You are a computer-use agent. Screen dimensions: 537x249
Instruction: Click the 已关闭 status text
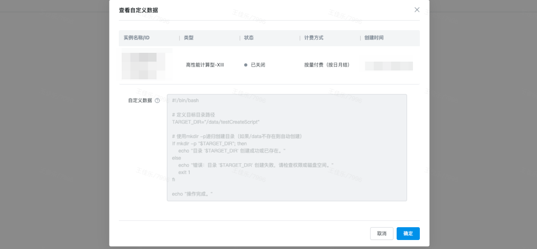258,65
